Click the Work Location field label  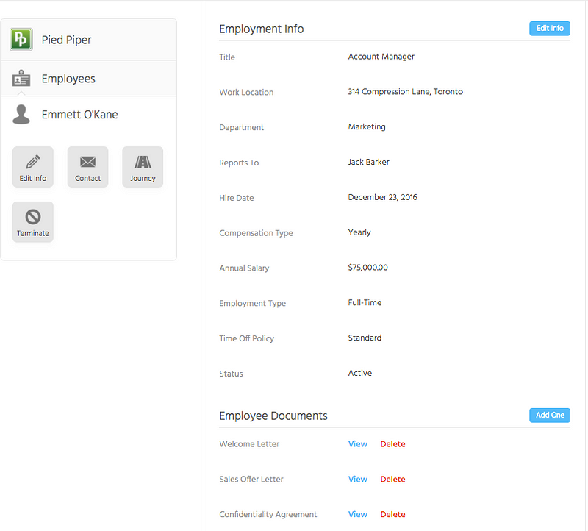tap(246, 93)
